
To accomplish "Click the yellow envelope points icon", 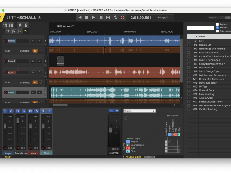I will click(x=26, y=31).
